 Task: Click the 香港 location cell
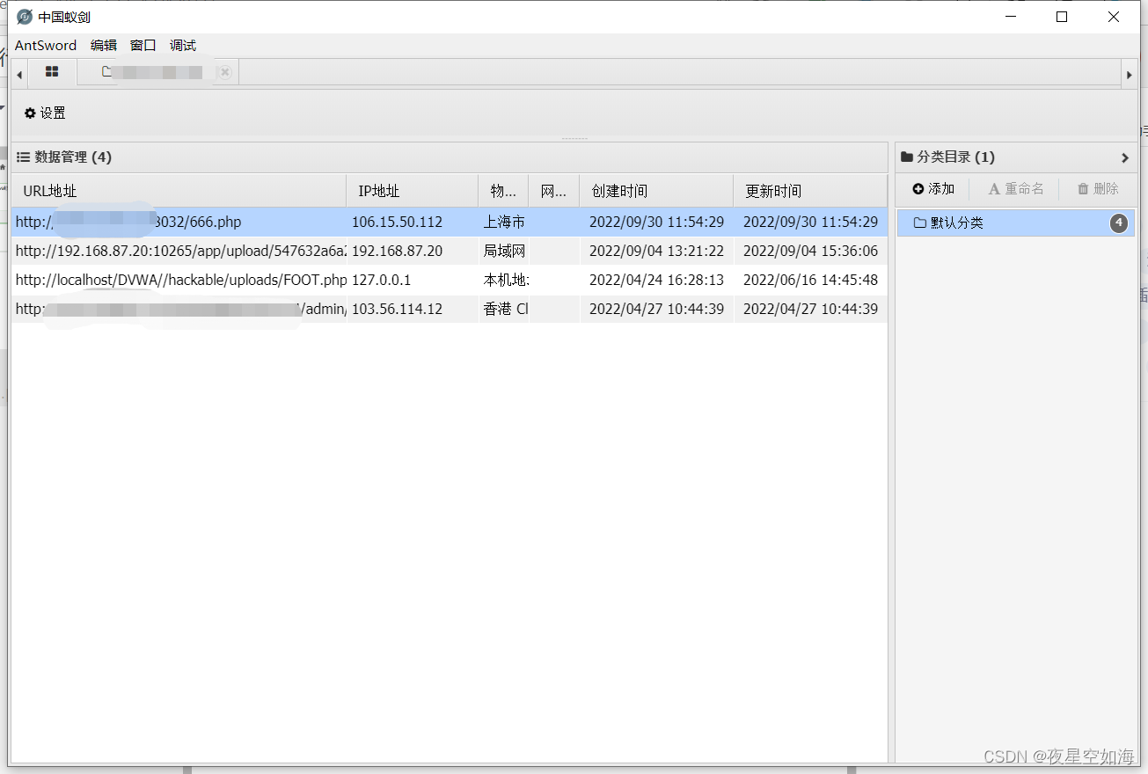505,309
